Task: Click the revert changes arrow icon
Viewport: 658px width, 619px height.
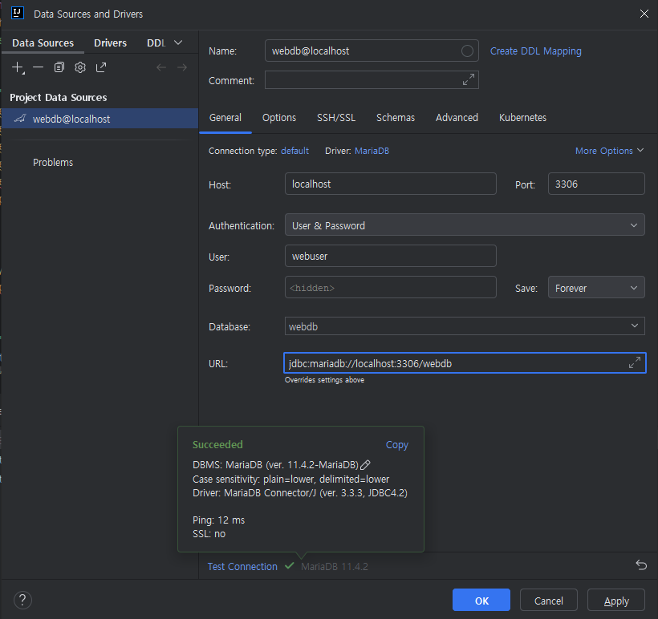Action: [641, 565]
